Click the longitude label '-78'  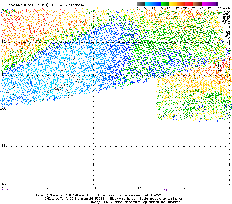(x=184, y=188)
